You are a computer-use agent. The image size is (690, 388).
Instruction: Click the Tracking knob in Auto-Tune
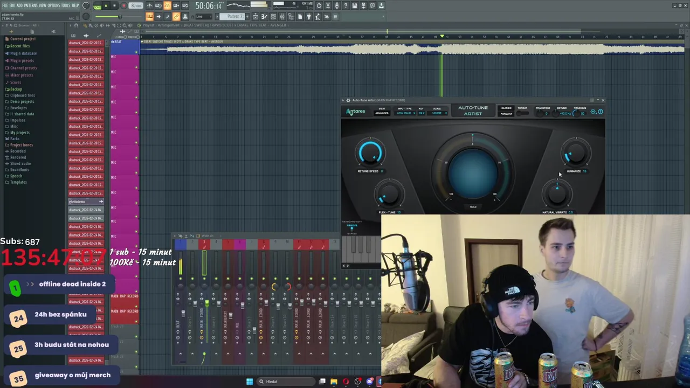coord(577,113)
